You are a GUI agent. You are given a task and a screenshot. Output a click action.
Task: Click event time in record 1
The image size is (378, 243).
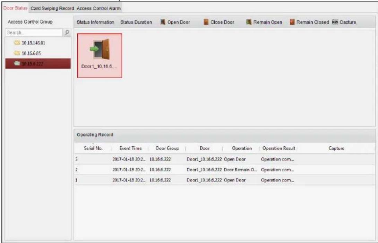click(x=129, y=180)
